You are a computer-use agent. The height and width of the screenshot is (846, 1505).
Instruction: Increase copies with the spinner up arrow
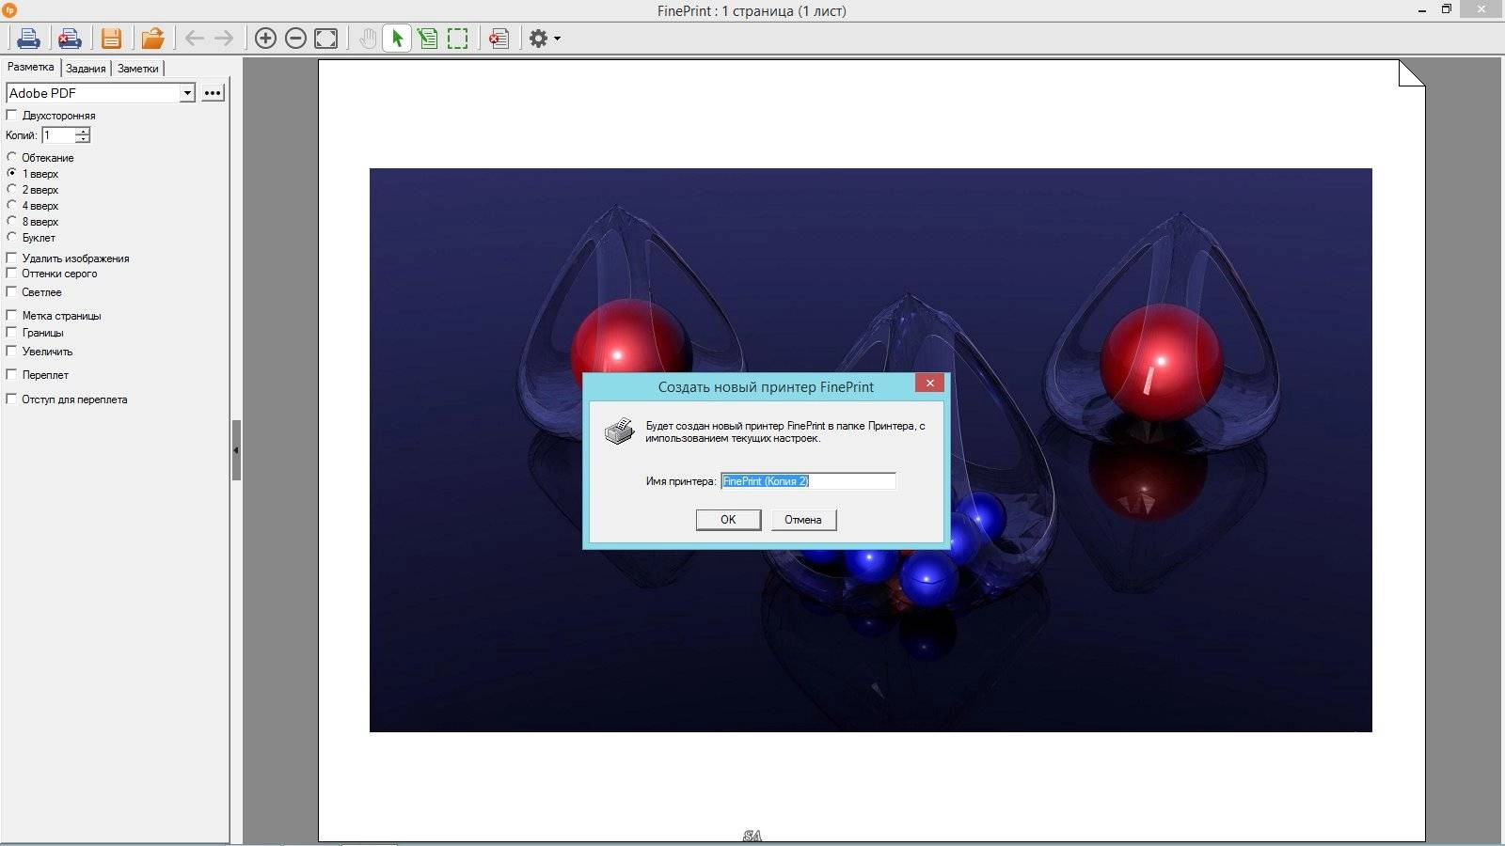coord(83,132)
